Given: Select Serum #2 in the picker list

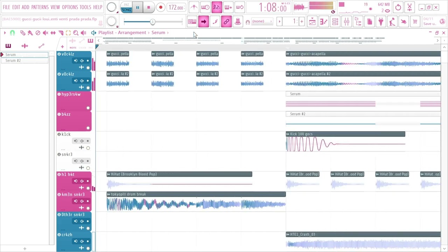Looking at the screenshot, I should click(24, 61).
